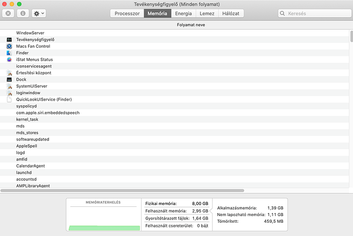
Task: Click the MEMÓRIATERHELÉS heading
Action: 103,202
